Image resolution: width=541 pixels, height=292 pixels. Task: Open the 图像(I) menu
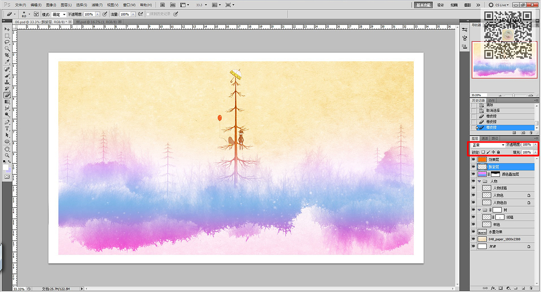coord(51,5)
